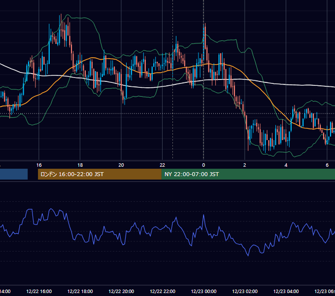Select the 2 hour label on price chart axis
The width and height of the screenshot is (335, 296).
tap(245, 165)
